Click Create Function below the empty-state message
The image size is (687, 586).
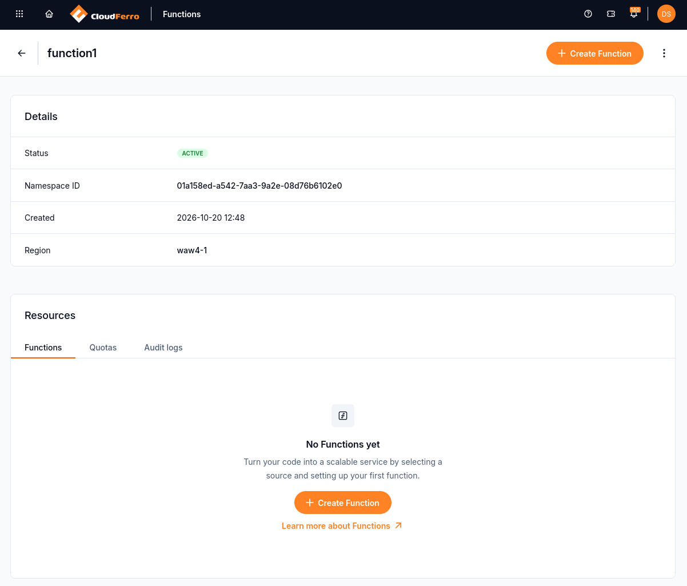coord(343,503)
